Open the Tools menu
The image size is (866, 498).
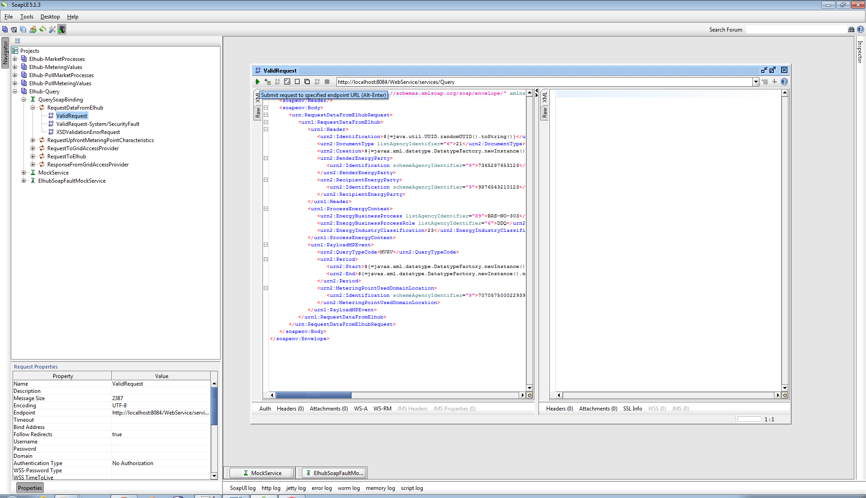(x=27, y=17)
